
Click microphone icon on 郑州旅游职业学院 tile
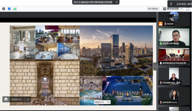(x=161, y=63)
